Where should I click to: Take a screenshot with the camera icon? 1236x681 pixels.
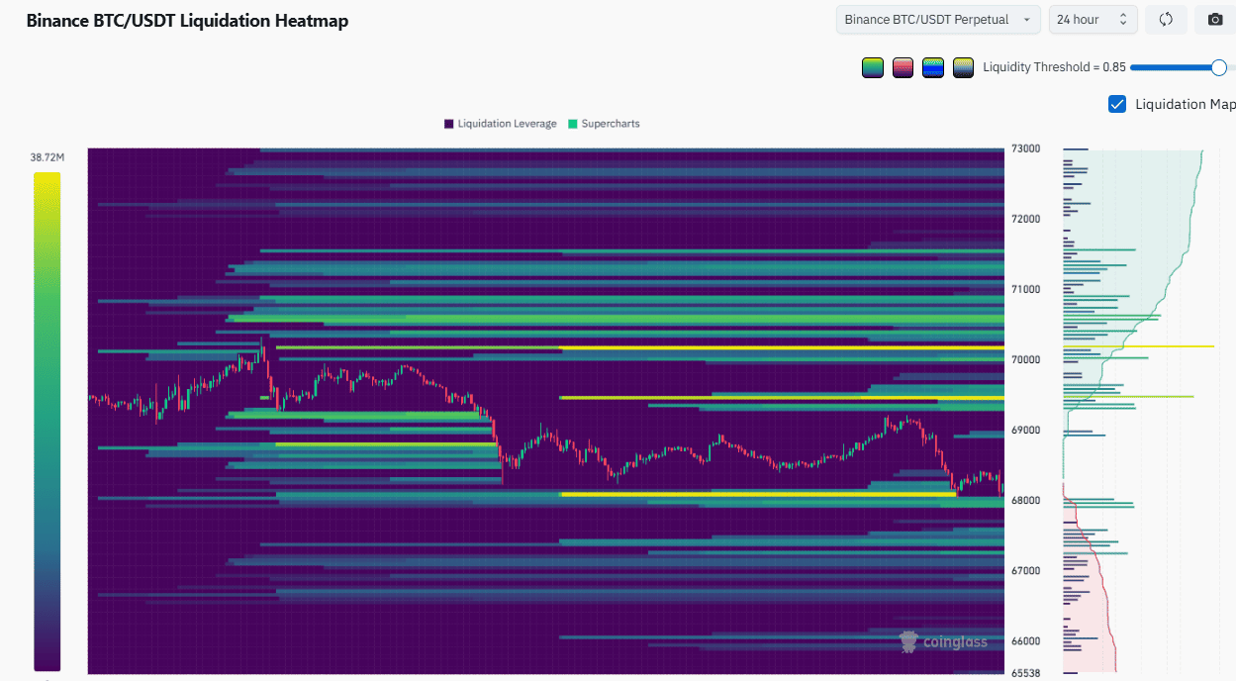tap(1215, 20)
